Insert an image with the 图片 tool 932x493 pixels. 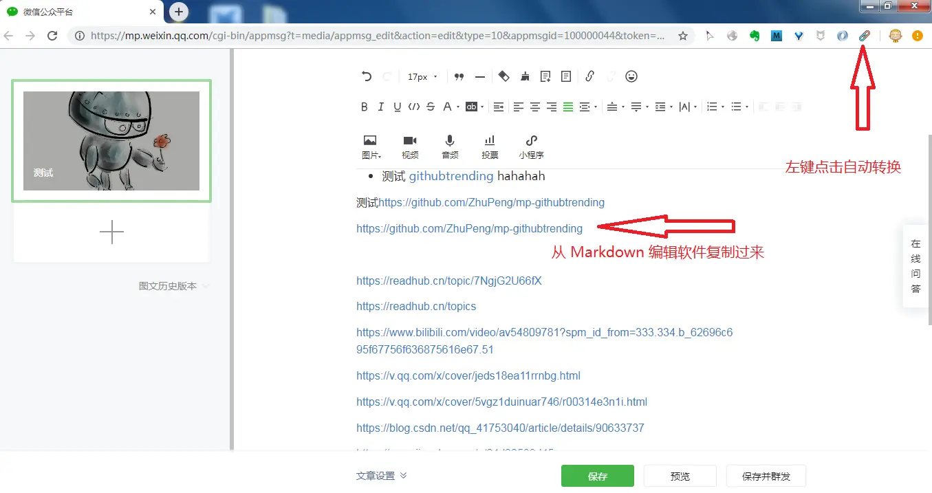click(x=371, y=147)
